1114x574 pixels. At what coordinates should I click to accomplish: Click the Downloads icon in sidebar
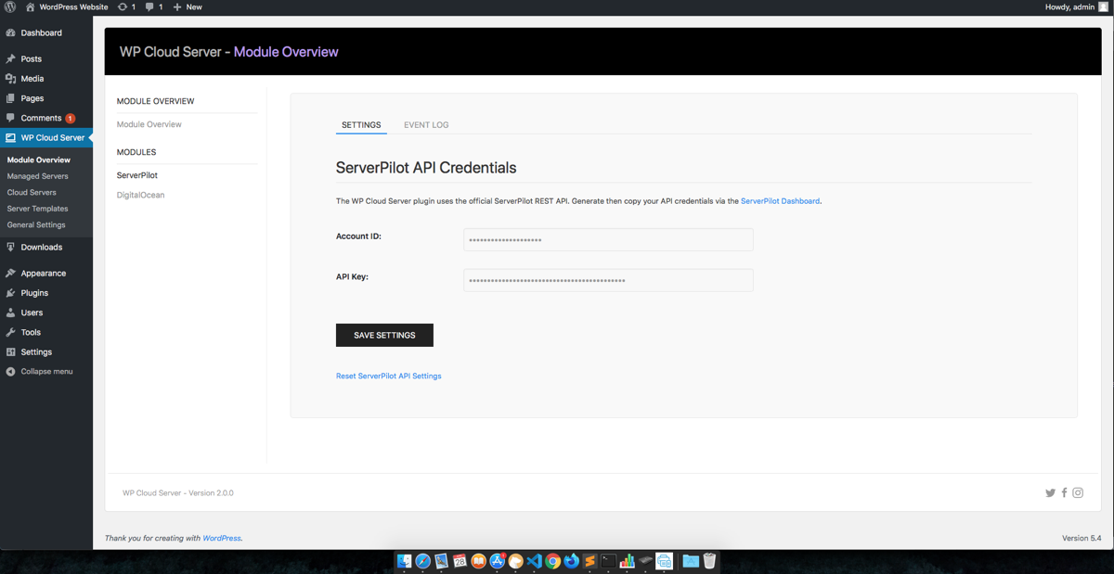coord(11,247)
